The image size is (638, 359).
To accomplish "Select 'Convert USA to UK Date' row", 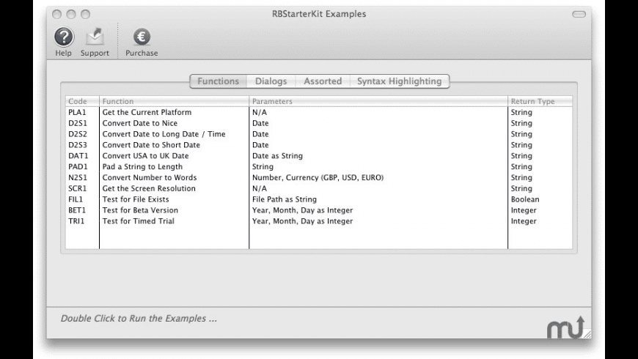I will [319, 156].
